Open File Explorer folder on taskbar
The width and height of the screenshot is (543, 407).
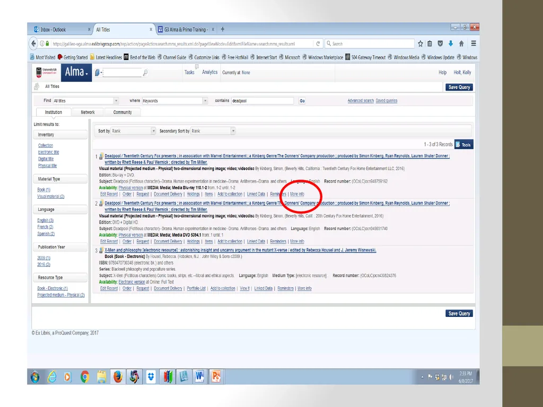tap(101, 377)
